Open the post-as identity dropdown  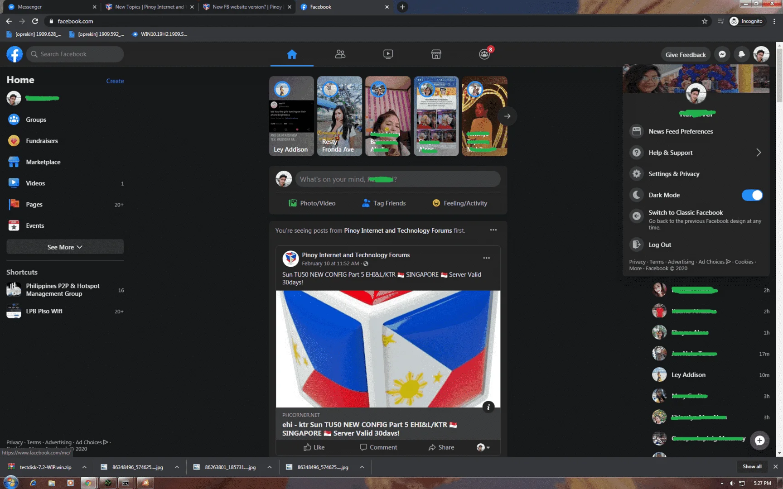point(483,447)
